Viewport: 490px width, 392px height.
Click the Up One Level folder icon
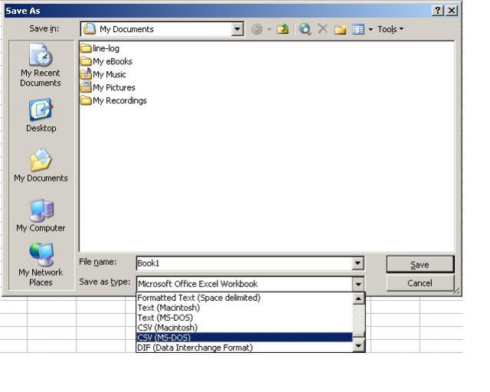(x=282, y=29)
